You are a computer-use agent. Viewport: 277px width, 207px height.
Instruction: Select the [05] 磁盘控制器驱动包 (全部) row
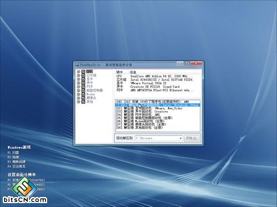point(157,118)
